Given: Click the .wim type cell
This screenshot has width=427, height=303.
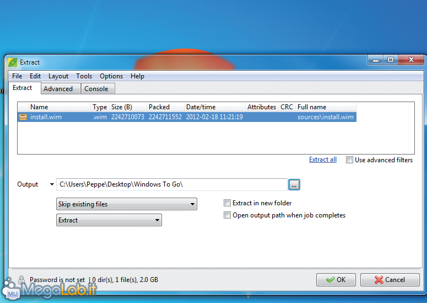Looking at the screenshot, I should (x=100, y=117).
